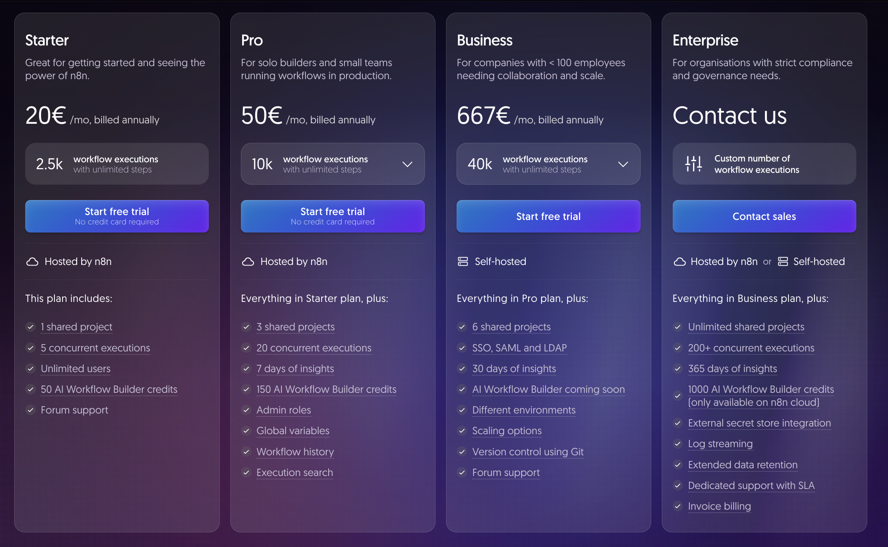This screenshot has height=547, width=888.
Task: Click the Log streaming feature link
Action: [720, 444]
